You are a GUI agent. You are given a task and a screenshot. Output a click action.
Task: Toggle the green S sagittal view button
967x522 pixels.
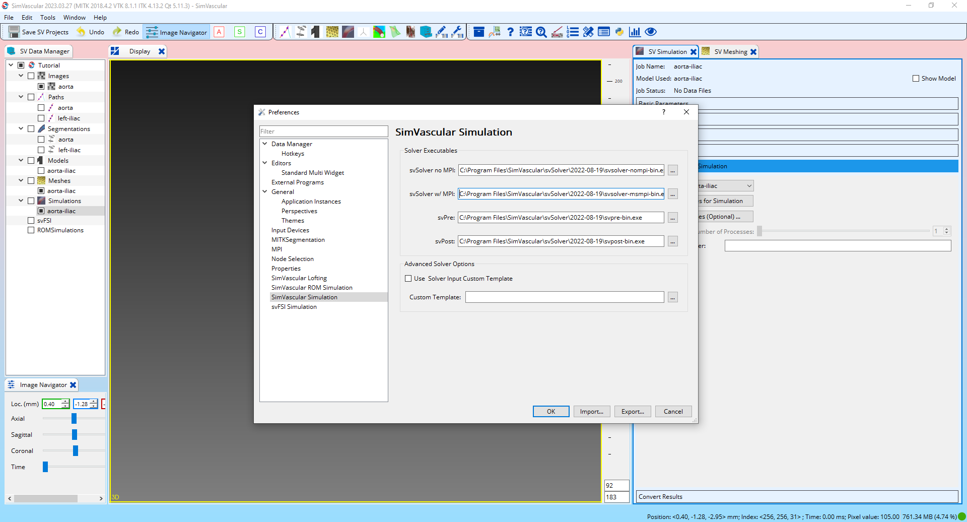240,32
